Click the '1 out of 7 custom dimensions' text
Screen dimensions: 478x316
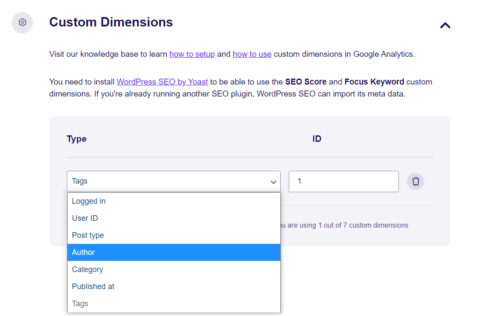(363, 225)
